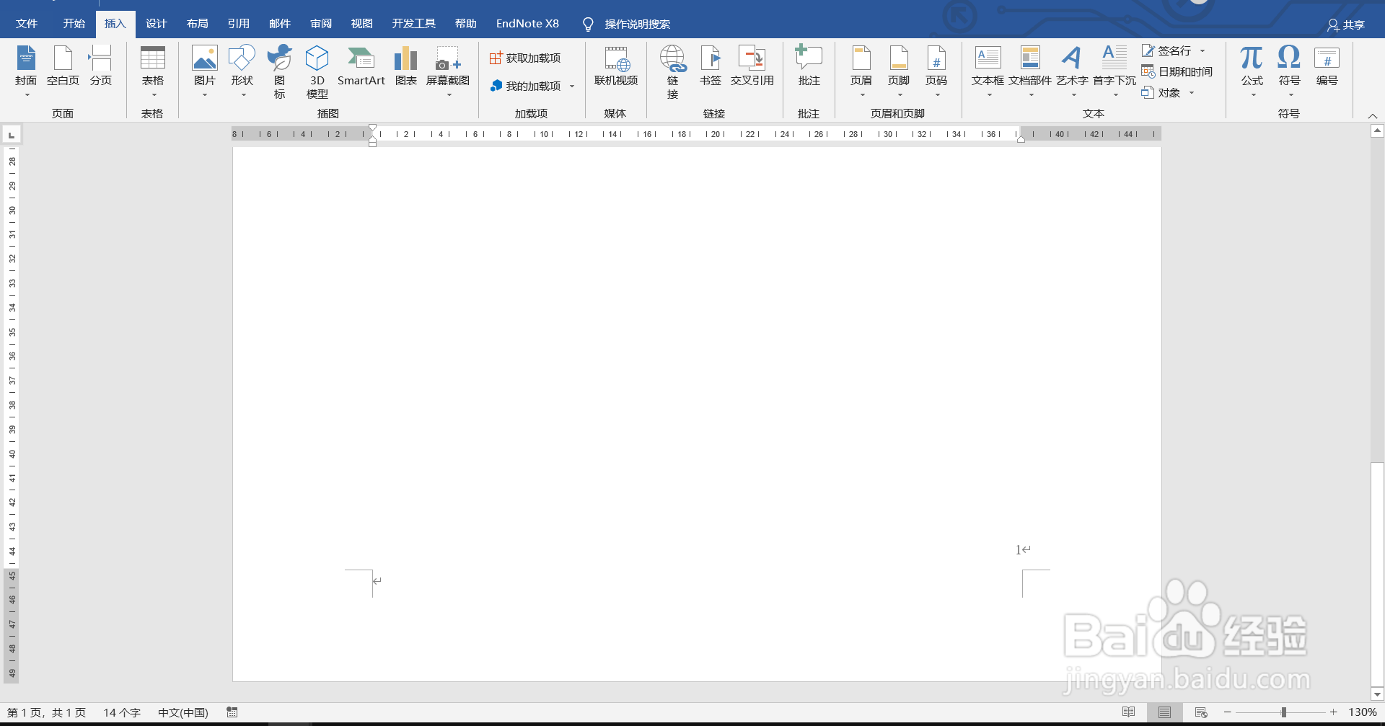Open the page number (页码) menu
Viewport: 1385px width, 726px height.
point(936,71)
